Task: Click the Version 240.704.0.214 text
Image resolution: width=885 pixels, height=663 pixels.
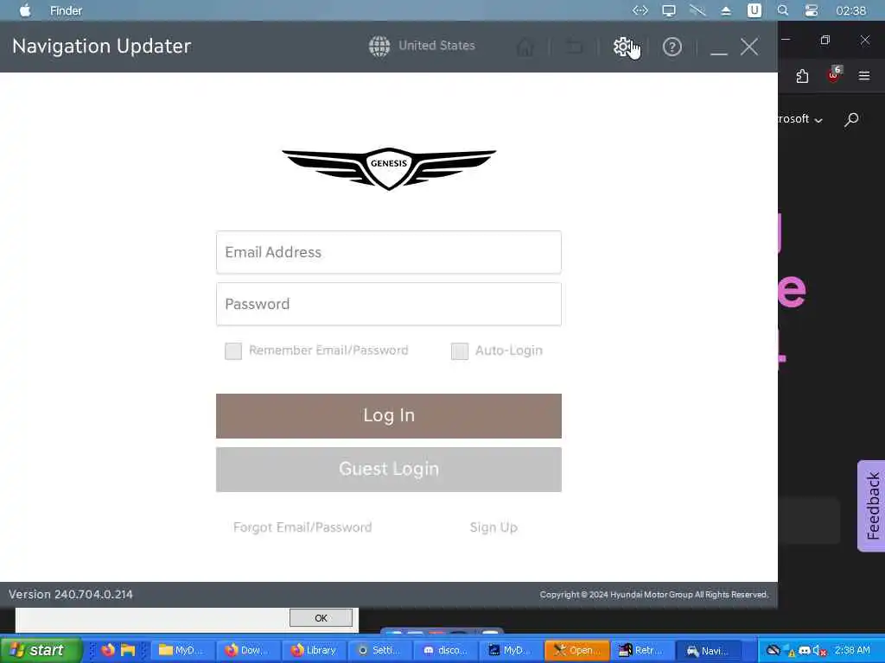Action: pyautogui.click(x=71, y=594)
